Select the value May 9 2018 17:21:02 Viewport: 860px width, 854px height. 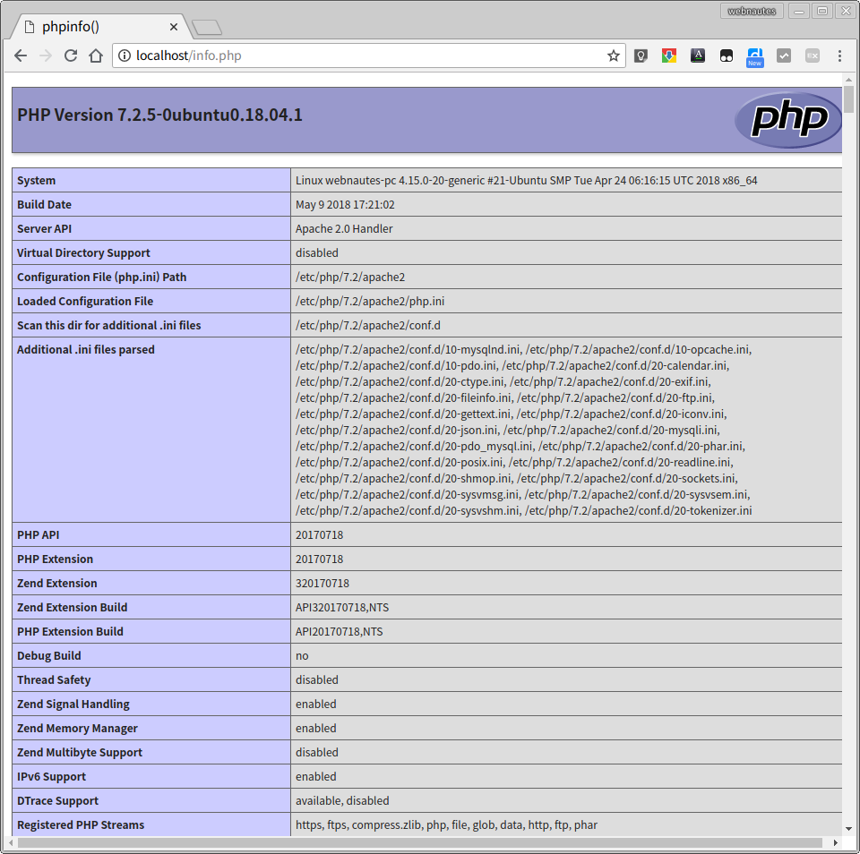345,204
